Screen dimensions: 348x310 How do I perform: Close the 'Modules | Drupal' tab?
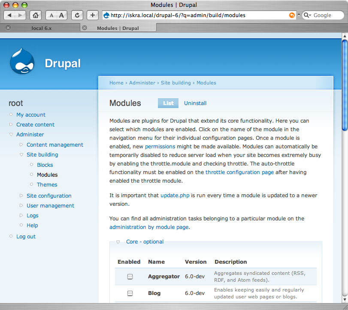point(85,28)
